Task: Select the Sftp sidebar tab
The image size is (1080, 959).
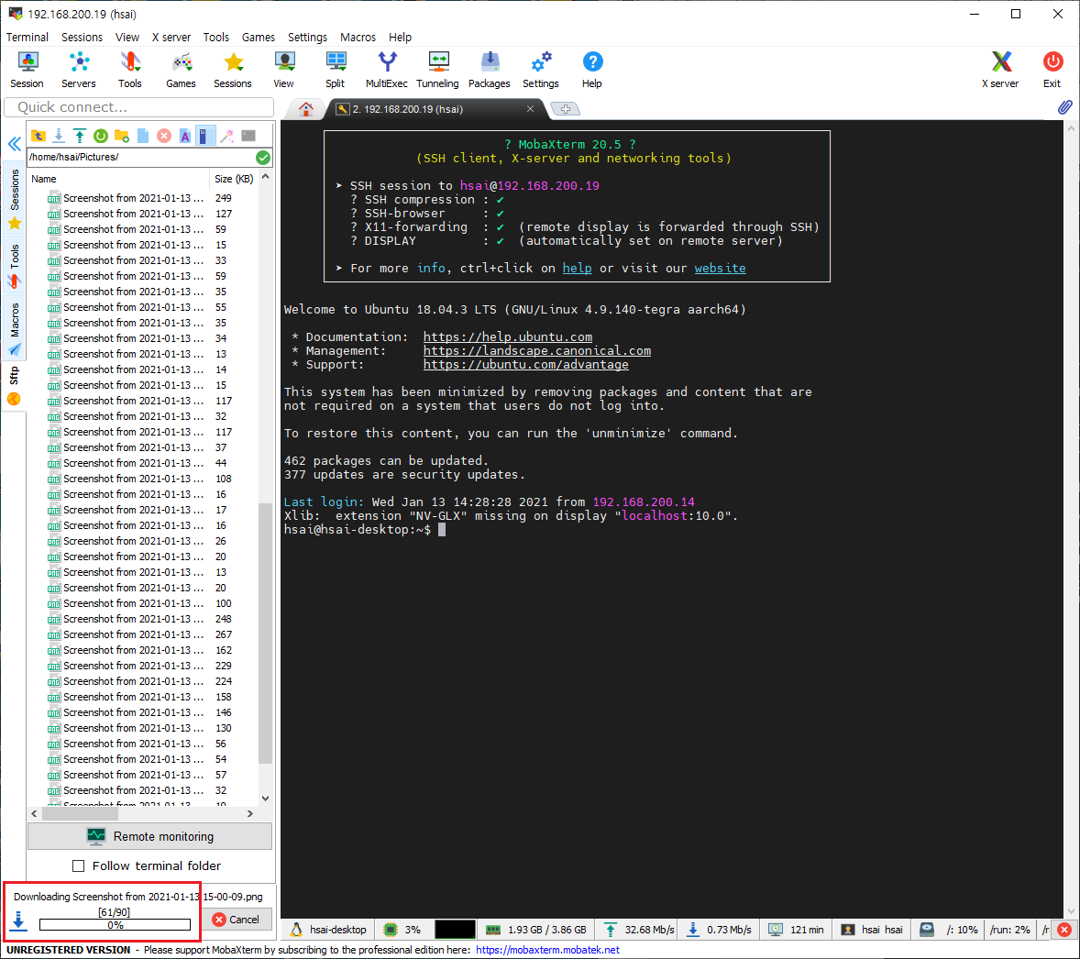Action: pos(15,386)
